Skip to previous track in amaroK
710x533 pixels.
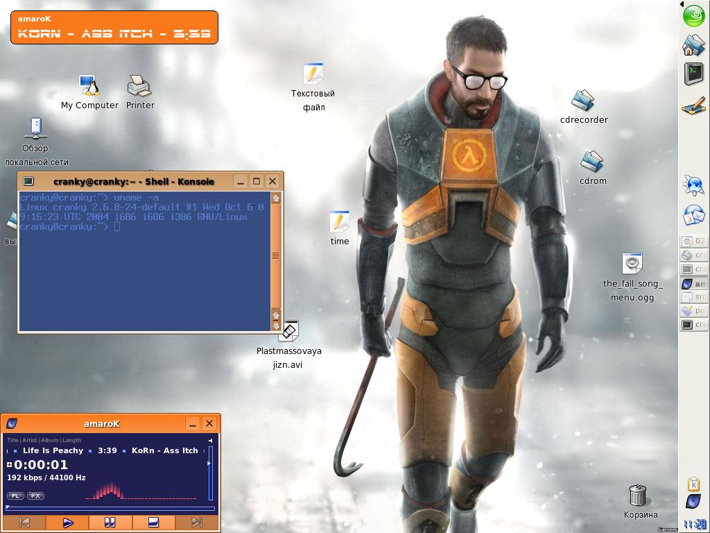coord(24,523)
